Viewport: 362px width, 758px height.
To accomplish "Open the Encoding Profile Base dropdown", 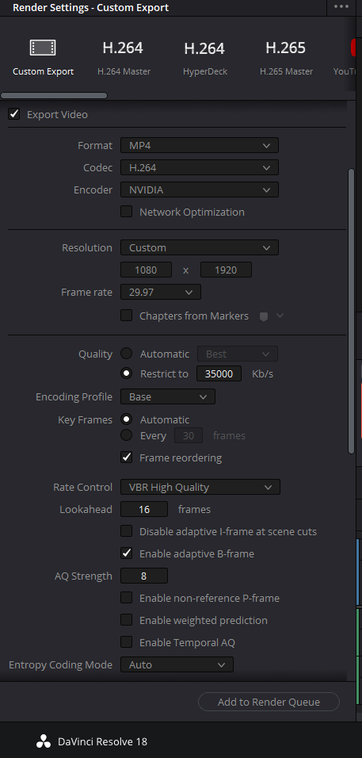I will click(168, 397).
